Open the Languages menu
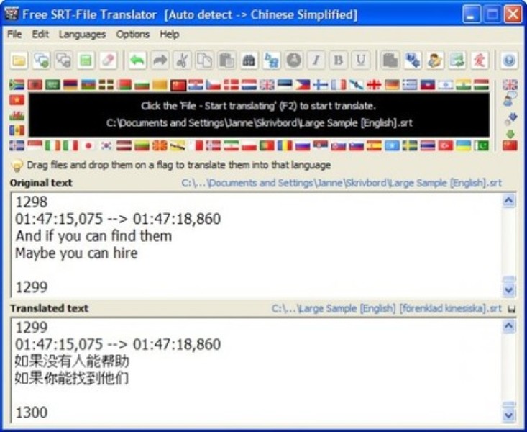This screenshot has height=432, width=527. click(x=82, y=34)
